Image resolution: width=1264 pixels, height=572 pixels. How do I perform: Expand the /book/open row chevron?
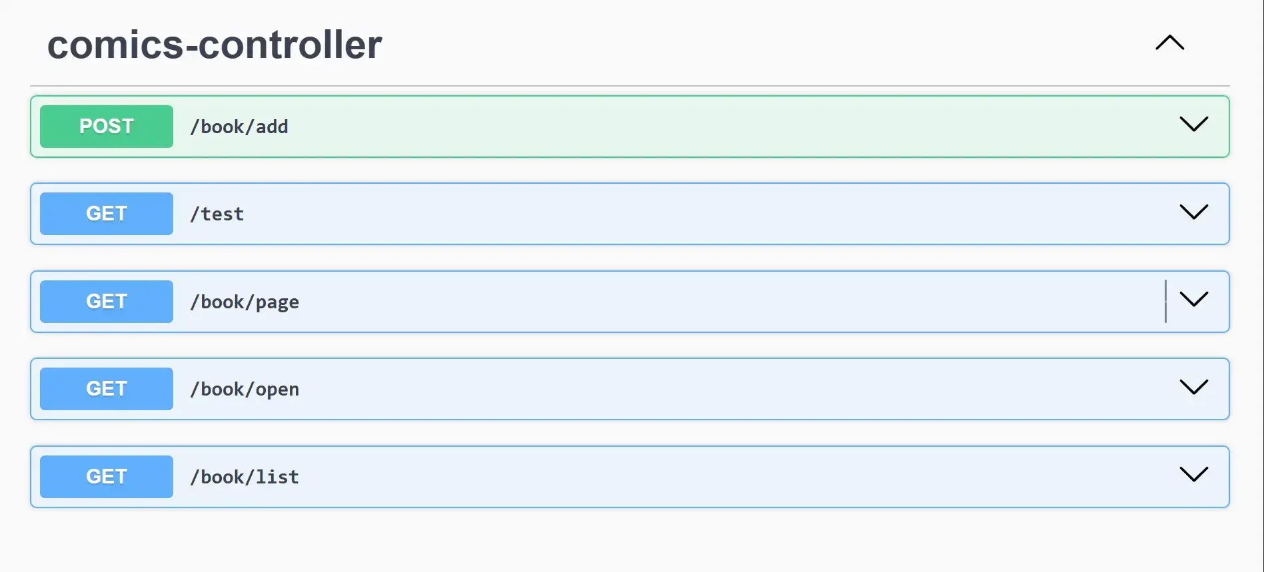tap(1193, 387)
